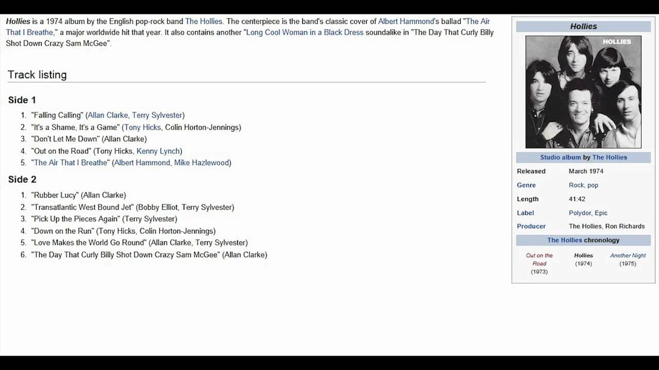
Task: Click the "Side 1" heading
Action: coord(22,100)
